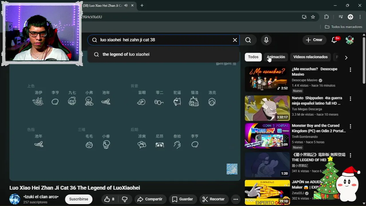Screen dimensions: 366x206
Task: Click the Compartir share button
Action: pos(150,199)
